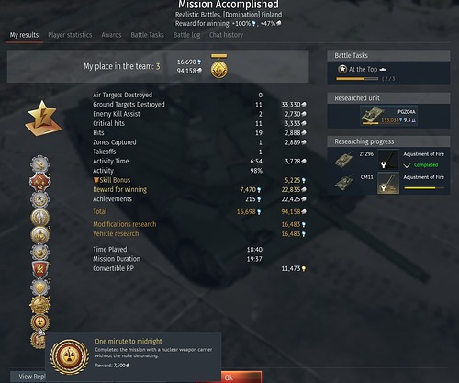Click the ZTZ96 tank icon

tap(343, 160)
